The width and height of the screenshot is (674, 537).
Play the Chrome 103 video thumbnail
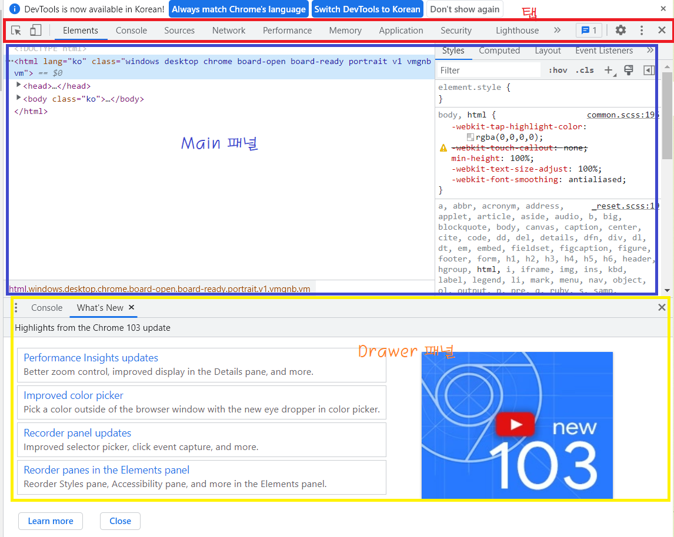(x=516, y=424)
